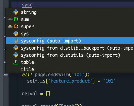The width and height of the screenshot is (134, 106).
Task: Click the builtin marker icon left of super
Action: point(10,26)
